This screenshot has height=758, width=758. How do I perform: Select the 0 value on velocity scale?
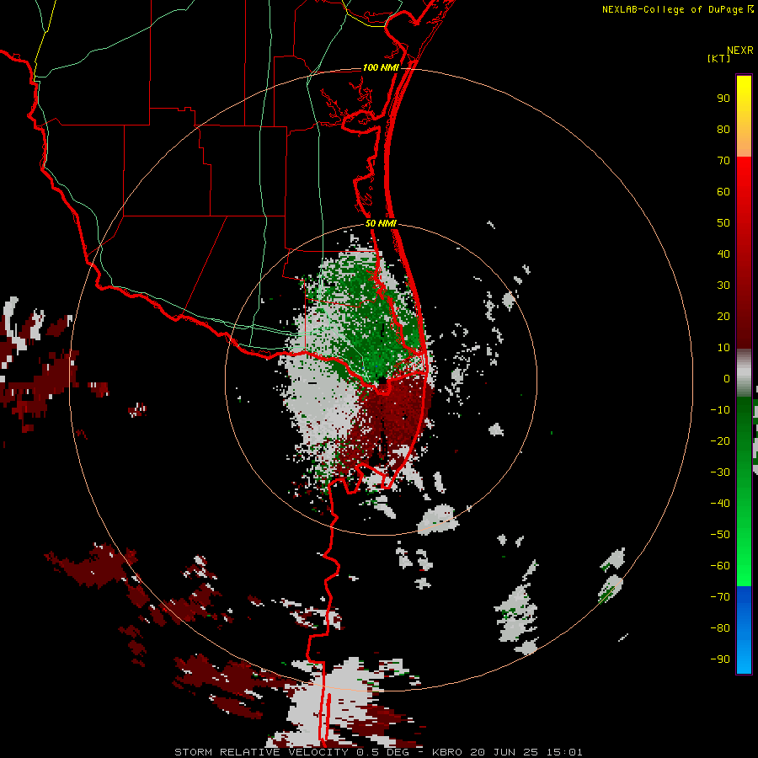coord(727,379)
